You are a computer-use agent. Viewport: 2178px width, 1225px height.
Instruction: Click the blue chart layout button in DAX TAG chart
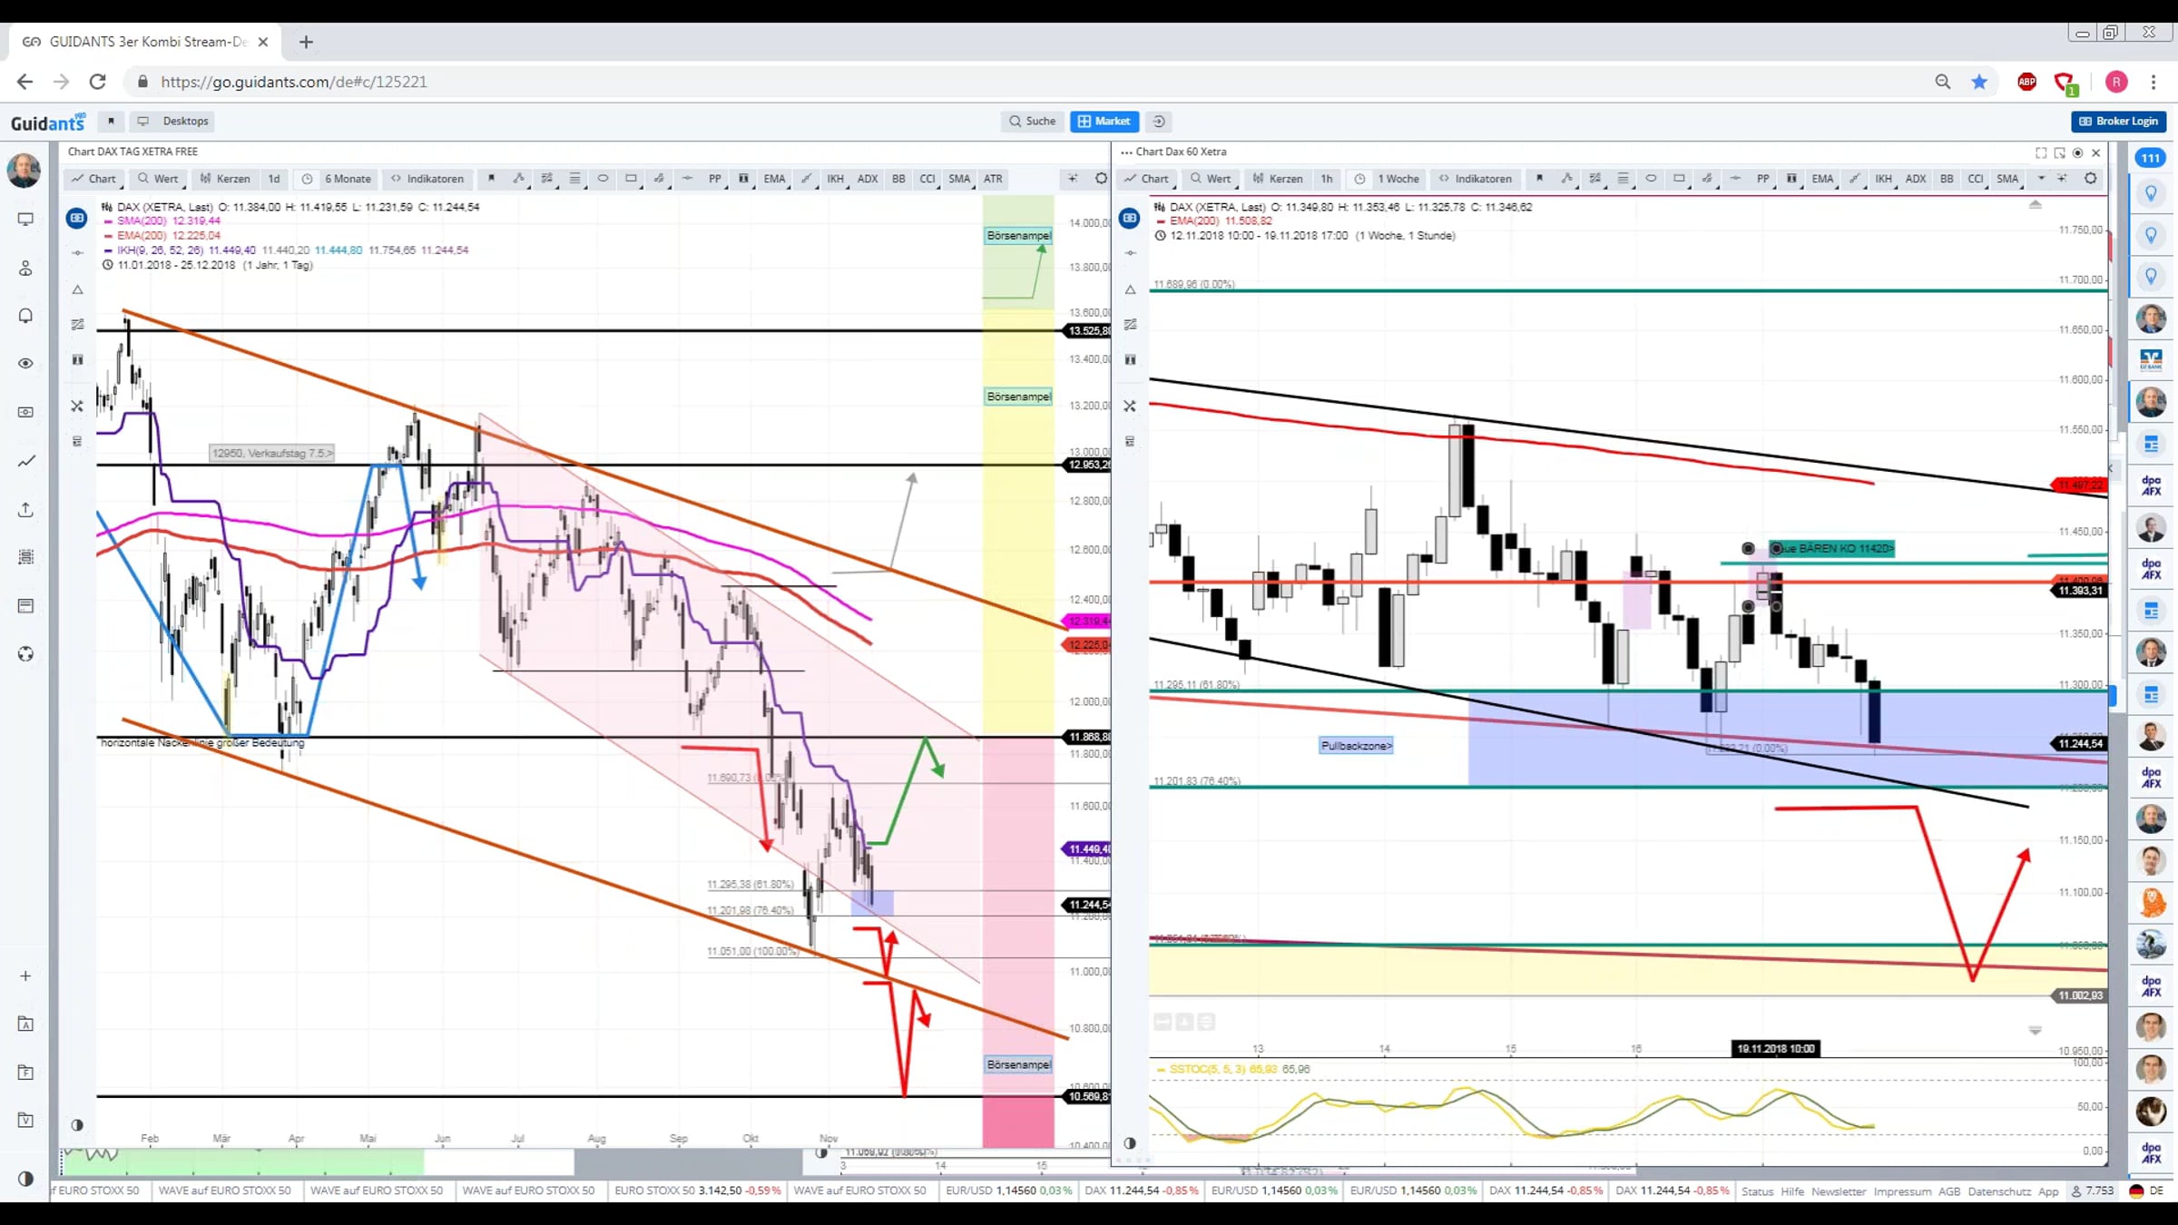click(77, 218)
